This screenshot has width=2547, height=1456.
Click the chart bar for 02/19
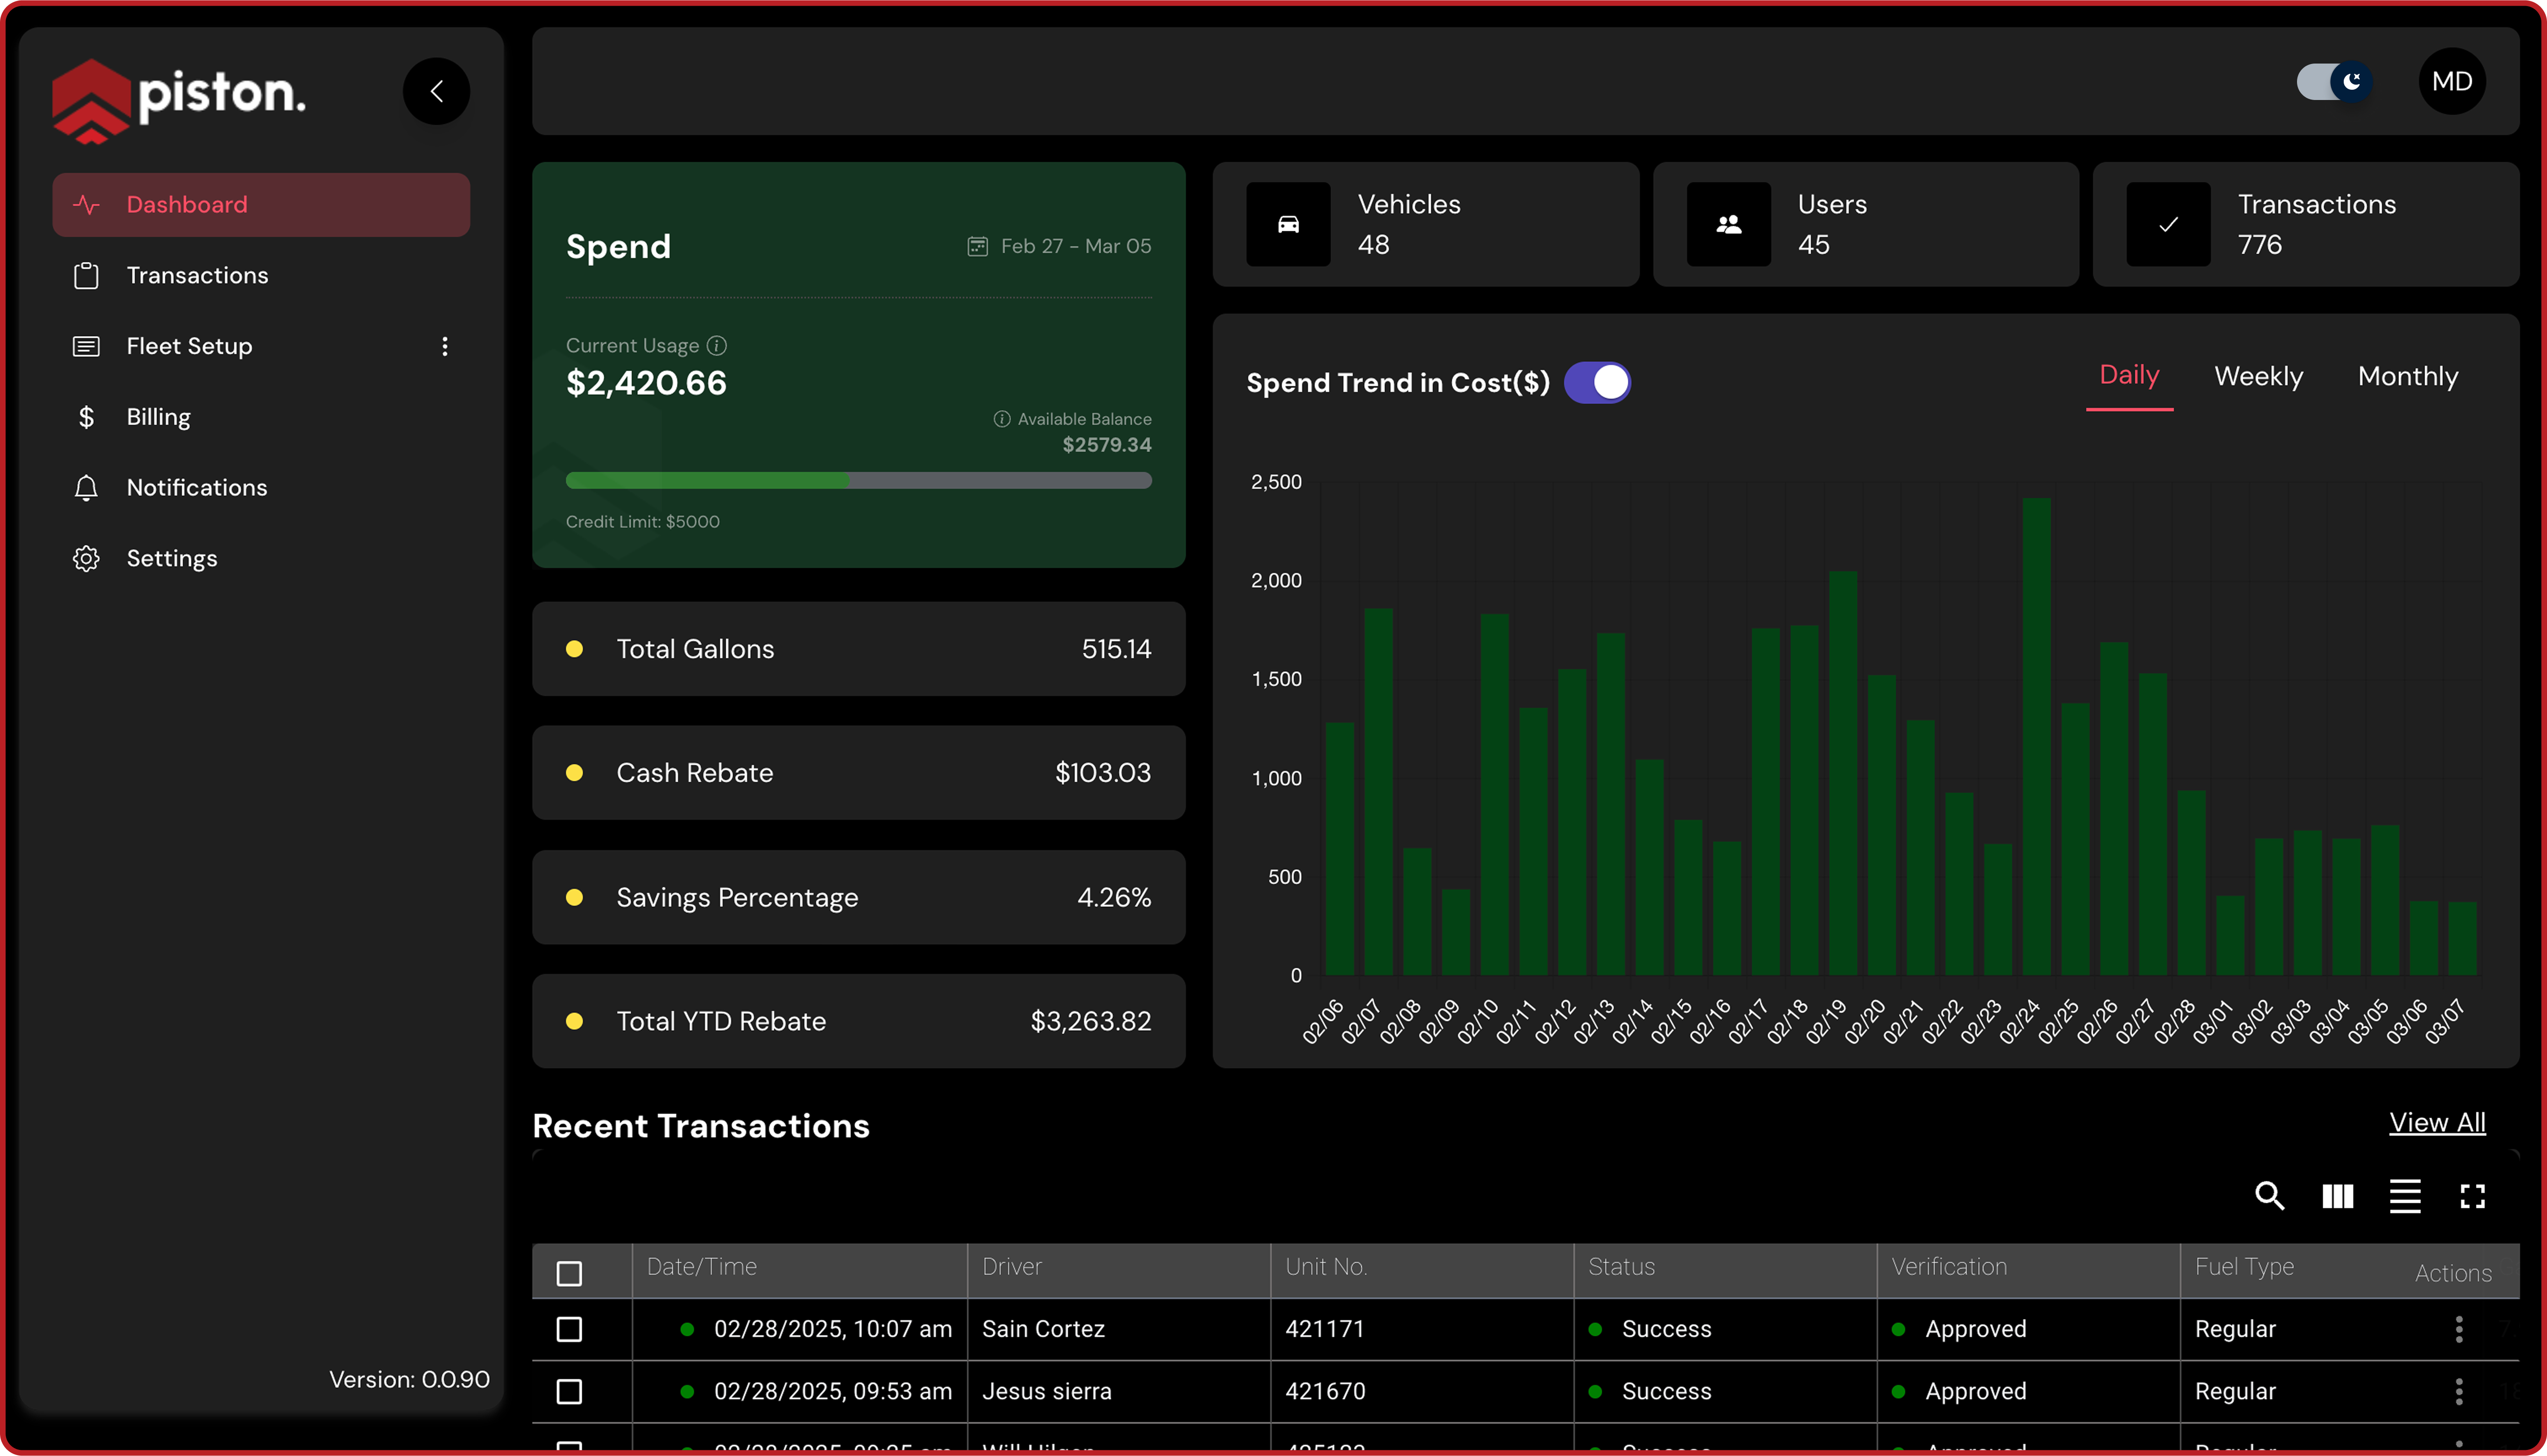point(1842,773)
